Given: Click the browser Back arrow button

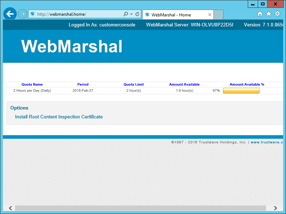Looking at the screenshot, I should coord(10,14).
